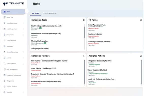The image size is (144, 96).
Task: Expand the Visitors chevron
Action: pyautogui.click(x=24, y=92)
